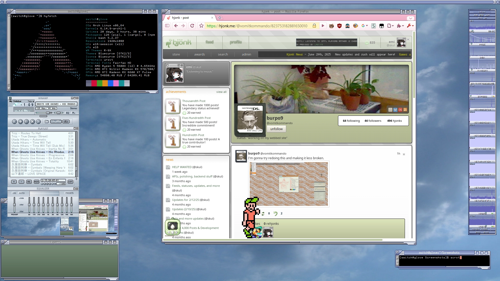Open the search menu item
500x281 pixels.
click(223, 54)
